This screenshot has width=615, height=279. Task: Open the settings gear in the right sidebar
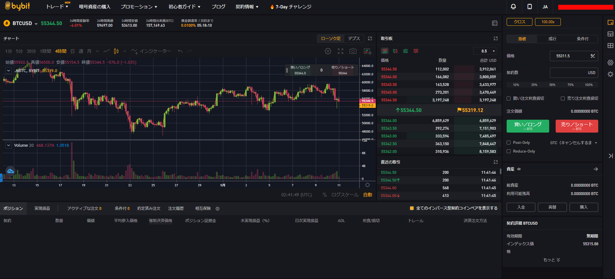point(610,62)
